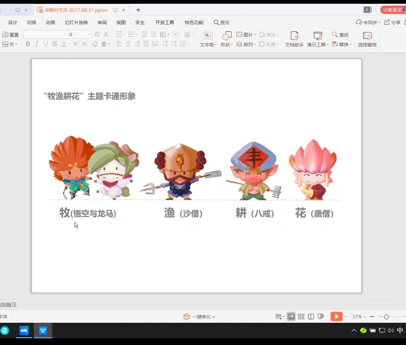Viewport: 406px width, 345px height.
Task: Align text left
Action: (x=119, y=44)
